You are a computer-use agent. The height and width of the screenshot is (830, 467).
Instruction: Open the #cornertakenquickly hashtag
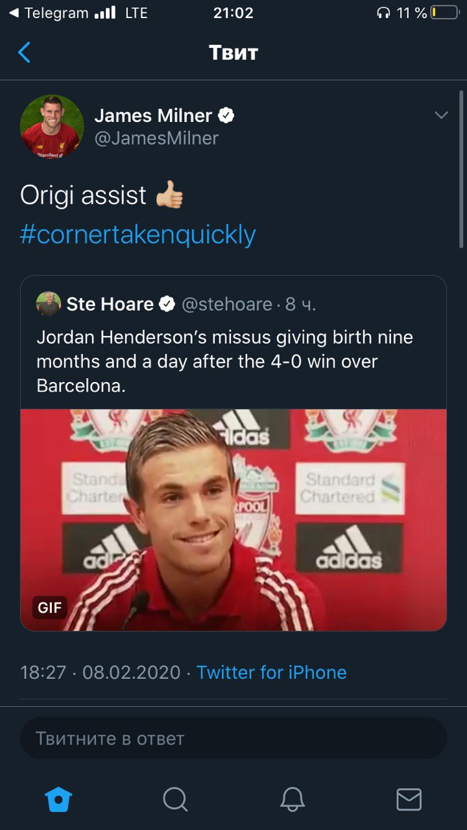(138, 234)
